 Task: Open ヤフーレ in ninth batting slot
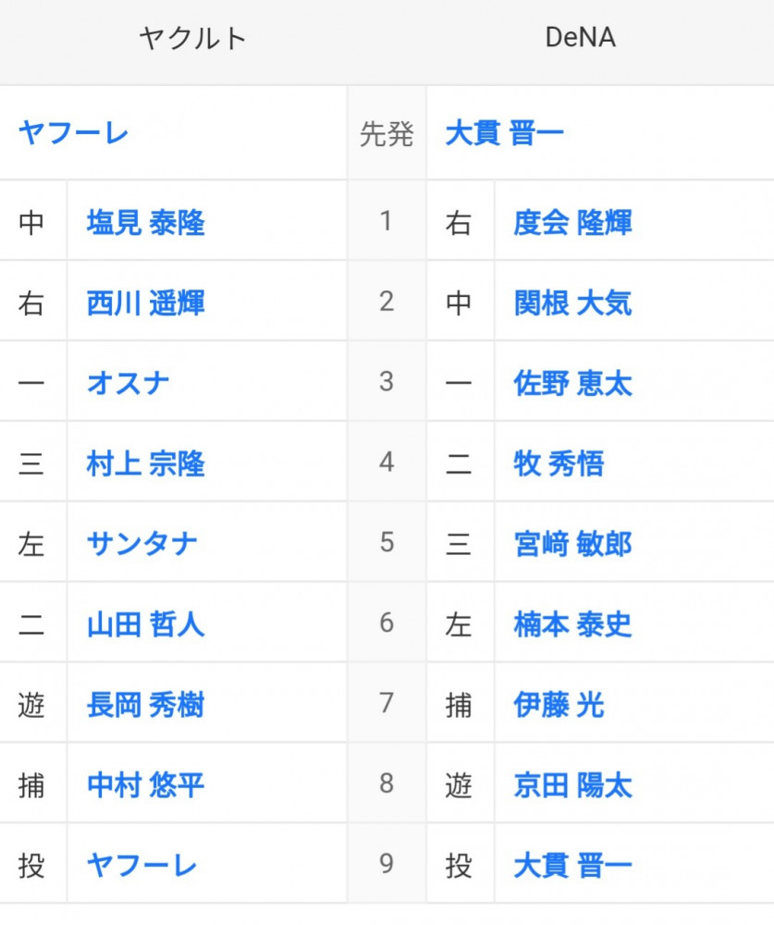[x=141, y=866]
